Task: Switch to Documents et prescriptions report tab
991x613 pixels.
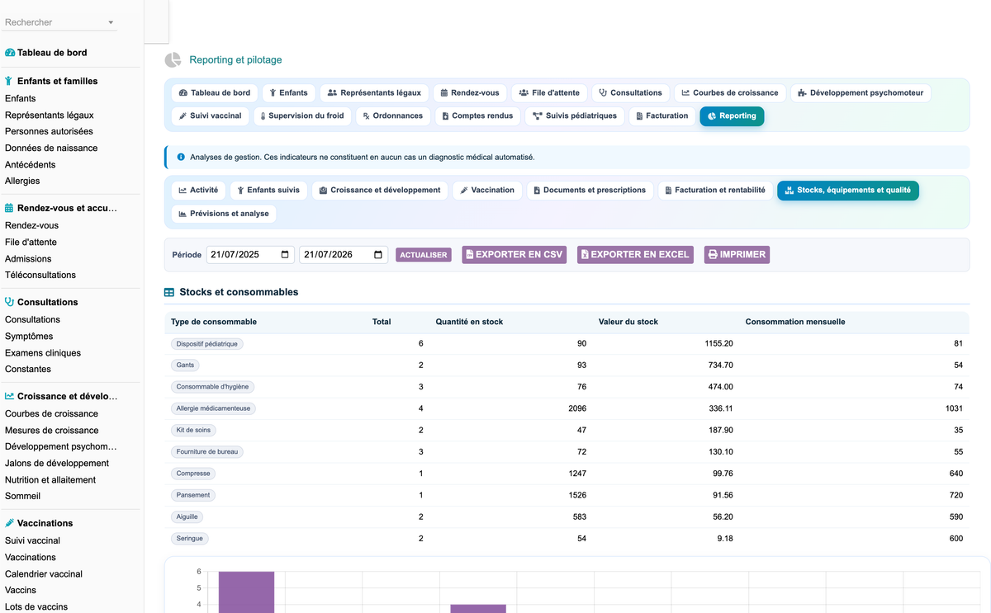Action: coord(590,191)
